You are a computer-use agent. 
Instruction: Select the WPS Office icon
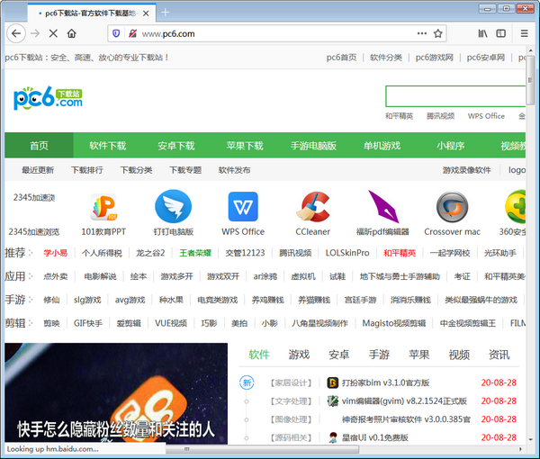click(243, 207)
